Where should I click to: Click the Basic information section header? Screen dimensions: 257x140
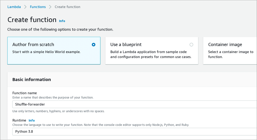[x=32, y=80]
